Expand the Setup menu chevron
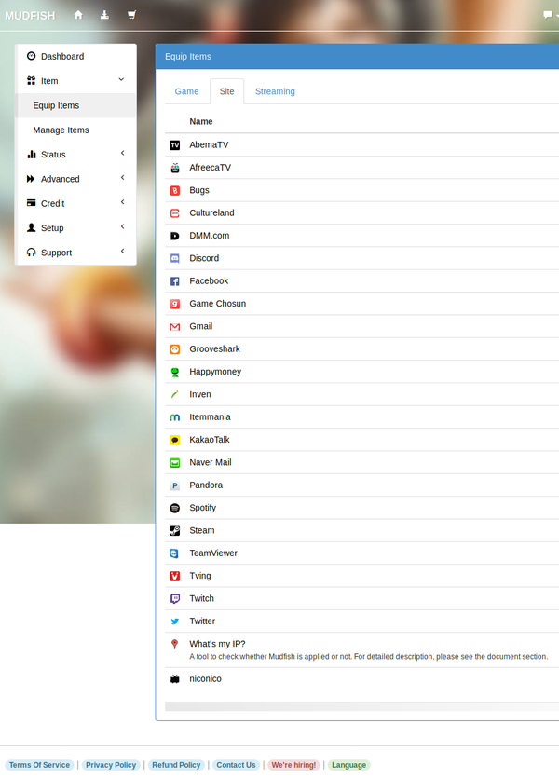 point(122,226)
